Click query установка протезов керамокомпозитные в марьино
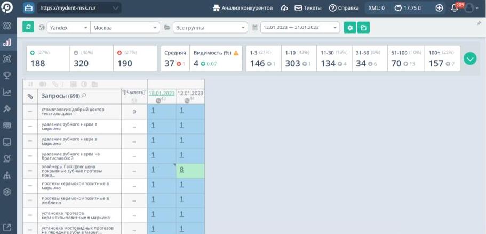Viewport: 486px width, 234px height. (76, 215)
